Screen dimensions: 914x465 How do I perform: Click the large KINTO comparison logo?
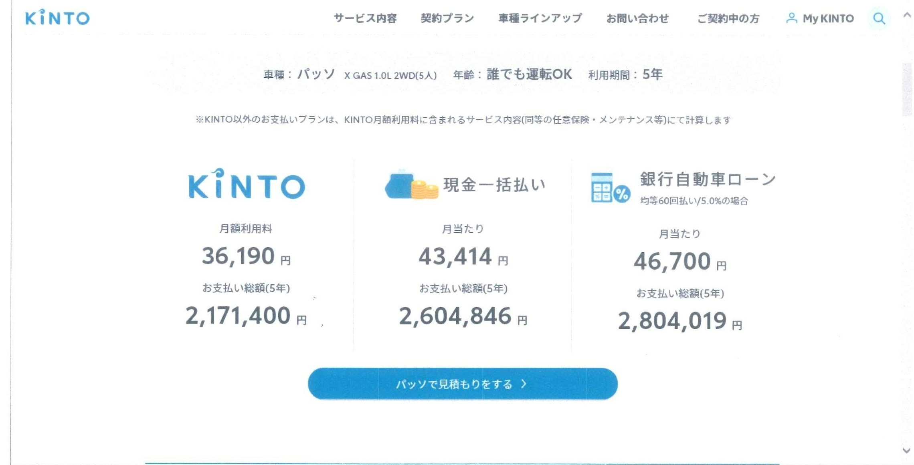247,184
